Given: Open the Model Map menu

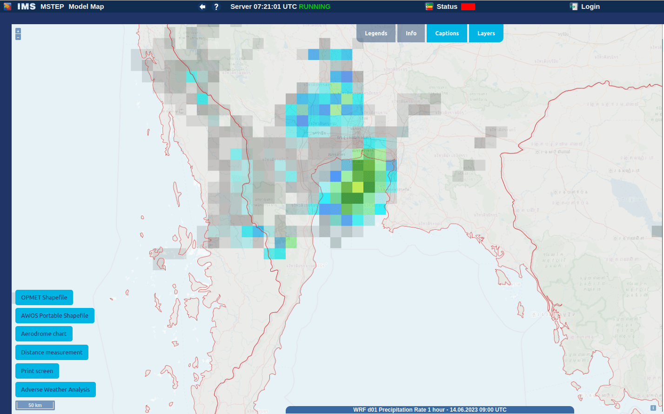Looking at the screenshot, I should coord(86,7).
